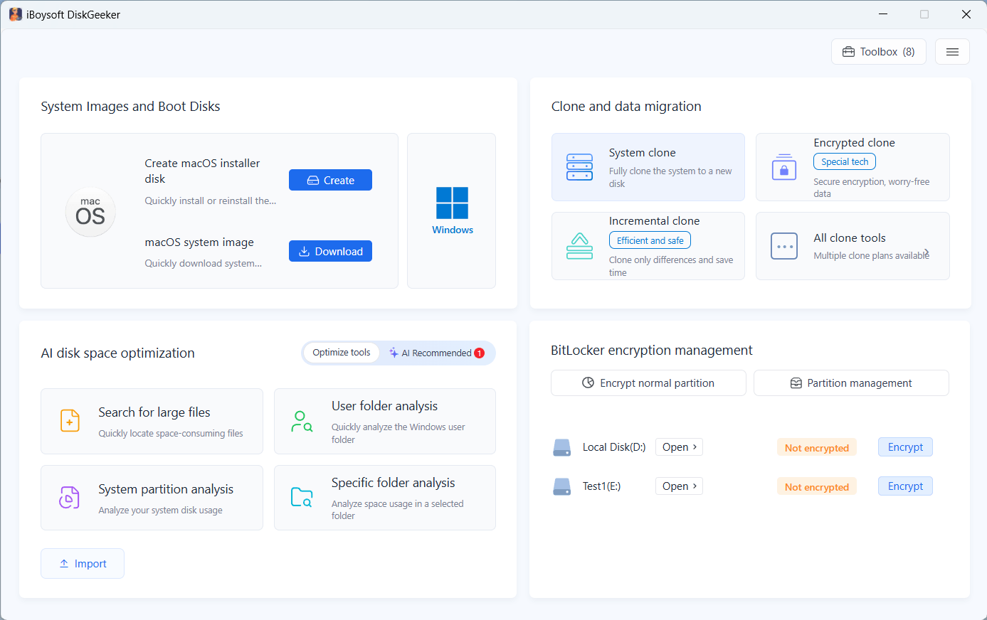The height and width of the screenshot is (620, 987).
Task: Import optimization data with Import button
Action: [83, 564]
